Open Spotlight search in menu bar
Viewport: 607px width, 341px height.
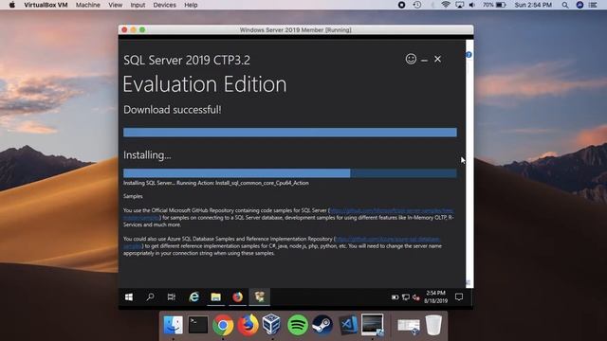(x=565, y=5)
